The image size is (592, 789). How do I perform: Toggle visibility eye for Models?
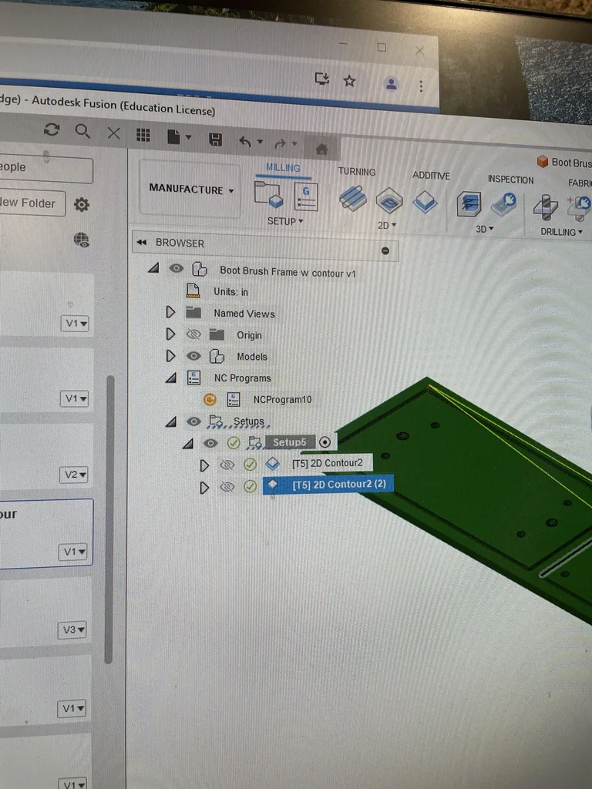(193, 357)
